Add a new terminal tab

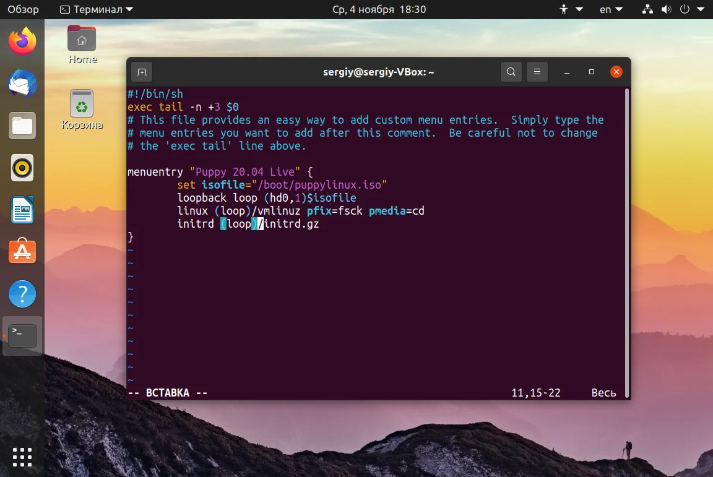(x=142, y=72)
